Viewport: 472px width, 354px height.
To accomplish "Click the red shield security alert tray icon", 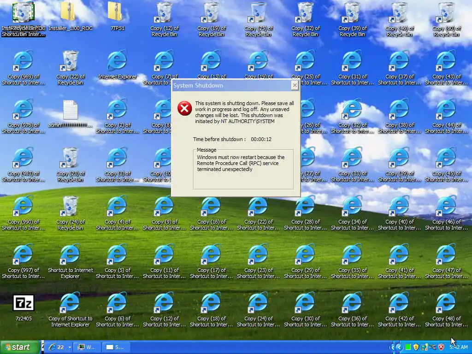I will [441, 348].
